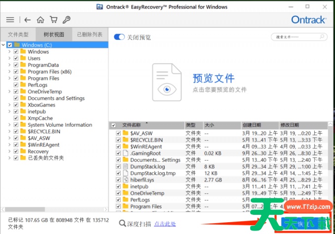335x234 pixels.
Task: Click the XmpCache folder icon in the tree
Action: tap(23, 118)
